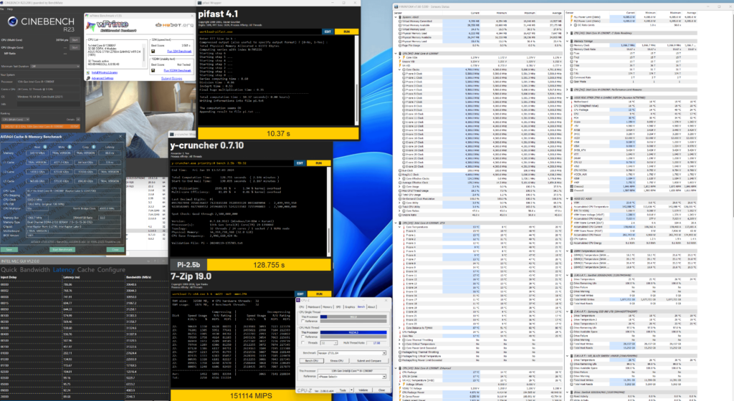Start the CPU (Multi Core) test in Cinebench
The image size is (734, 401).
(75, 39)
